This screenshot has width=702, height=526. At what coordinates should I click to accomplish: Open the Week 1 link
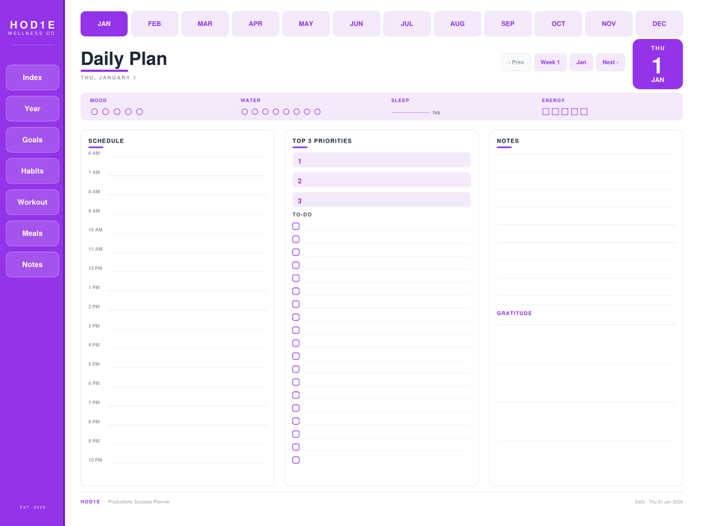click(x=550, y=62)
